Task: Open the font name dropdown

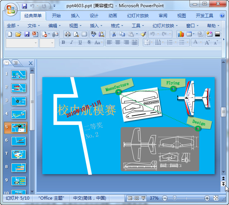Action: pyautogui.click(x=36, y=43)
